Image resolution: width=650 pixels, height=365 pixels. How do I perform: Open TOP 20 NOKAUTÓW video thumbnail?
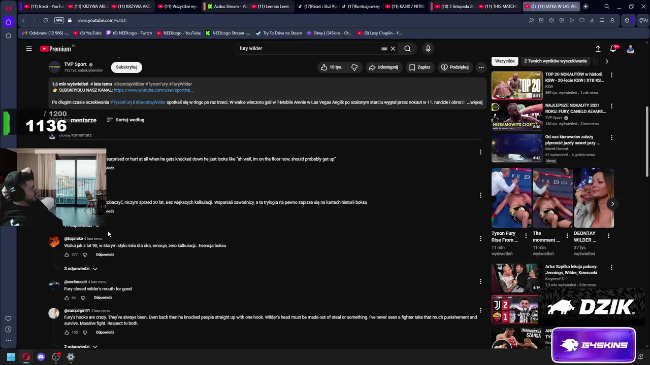516,85
